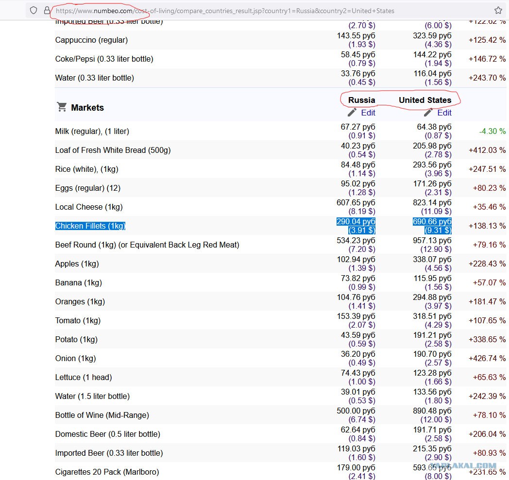Click the shield tracking protection icon

pyautogui.click(x=34, y=10)
